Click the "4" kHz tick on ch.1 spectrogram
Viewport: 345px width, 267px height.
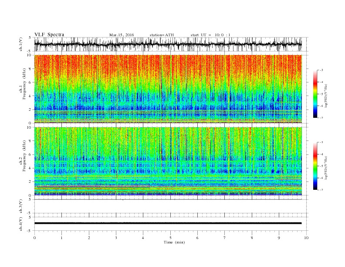click(x=30, y=96)
